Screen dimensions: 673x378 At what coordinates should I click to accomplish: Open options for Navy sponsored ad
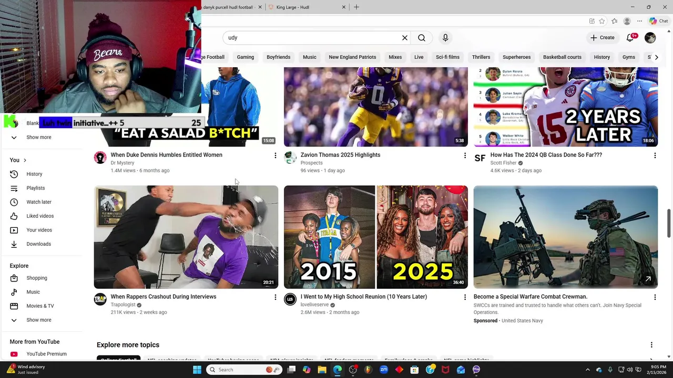pyautogui.click(x=655, y=297)
